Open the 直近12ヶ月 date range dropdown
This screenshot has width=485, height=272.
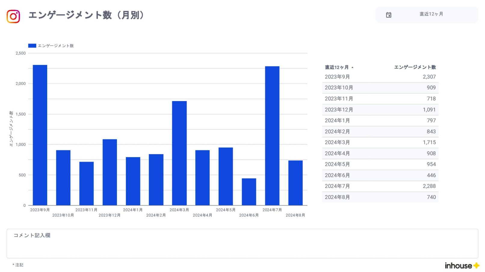(431, 14)
